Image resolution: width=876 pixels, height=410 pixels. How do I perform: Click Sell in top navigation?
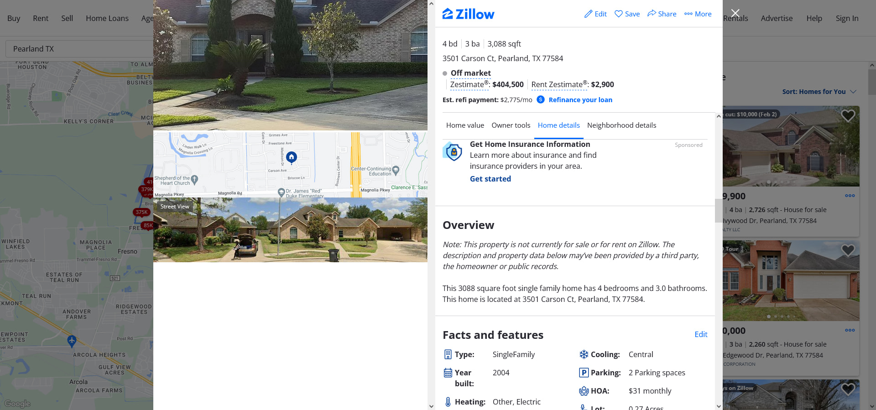(67, 18)
